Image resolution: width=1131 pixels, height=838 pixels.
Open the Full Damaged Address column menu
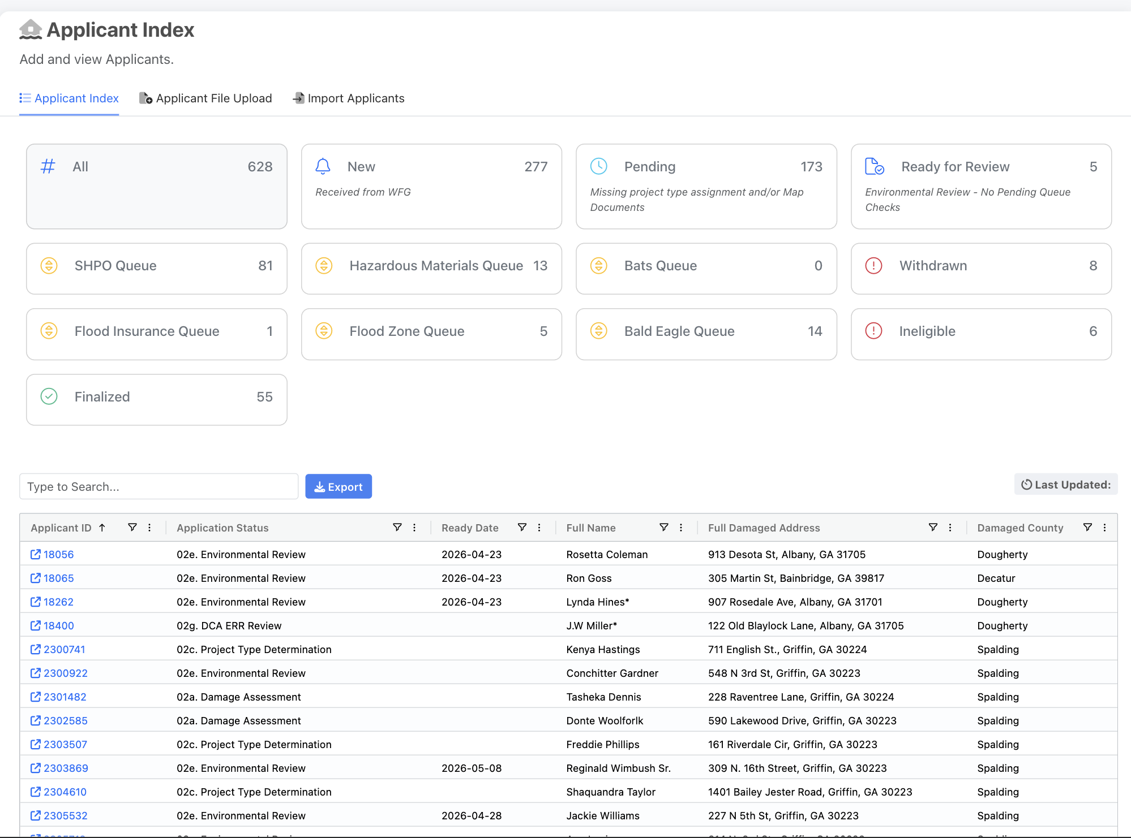point(950,528)
